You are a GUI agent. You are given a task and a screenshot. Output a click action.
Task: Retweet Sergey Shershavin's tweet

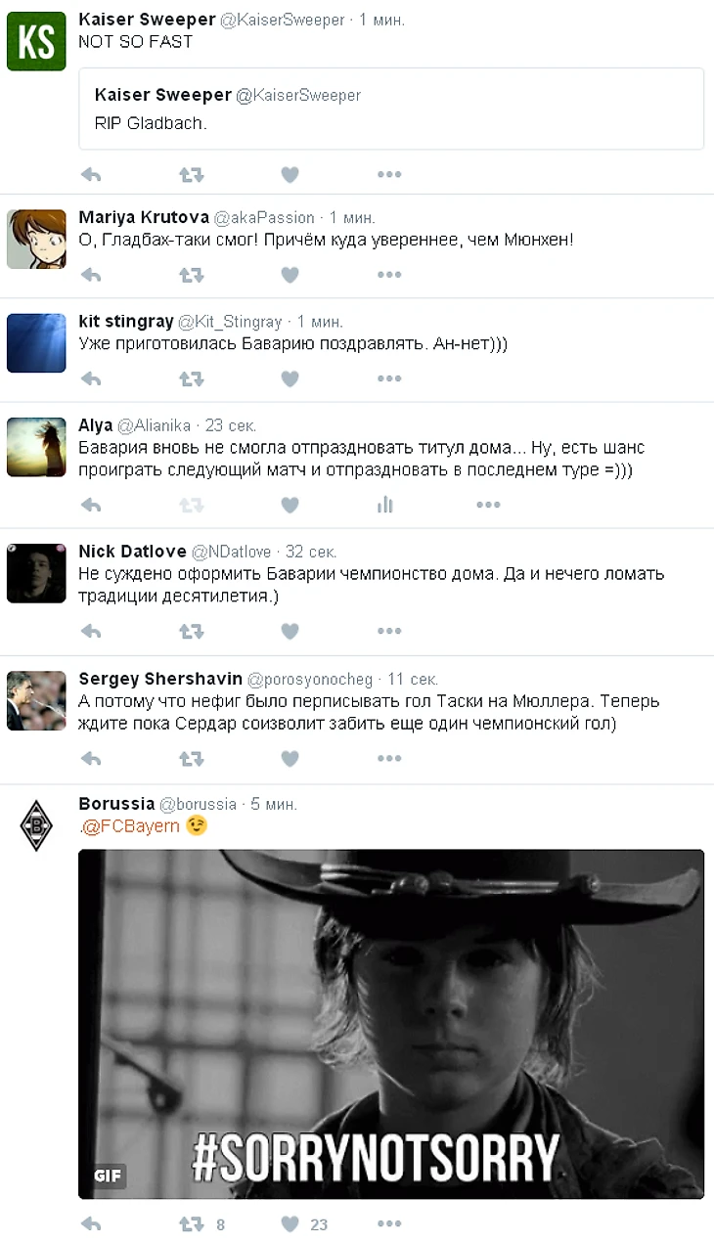191,759
